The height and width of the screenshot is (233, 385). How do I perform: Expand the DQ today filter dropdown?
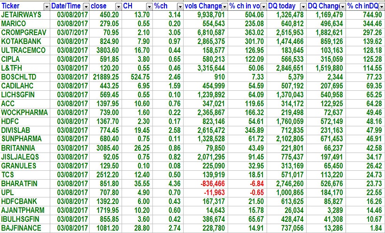coord(301,7)
